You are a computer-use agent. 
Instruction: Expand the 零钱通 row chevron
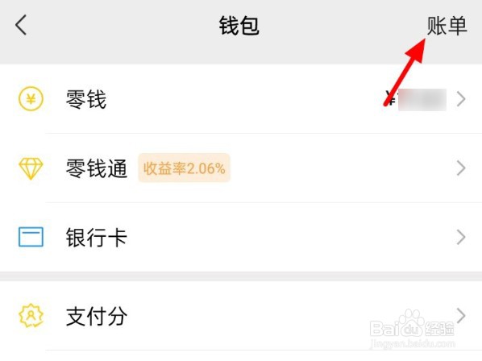pyautogui.click(x=461, y=168)
